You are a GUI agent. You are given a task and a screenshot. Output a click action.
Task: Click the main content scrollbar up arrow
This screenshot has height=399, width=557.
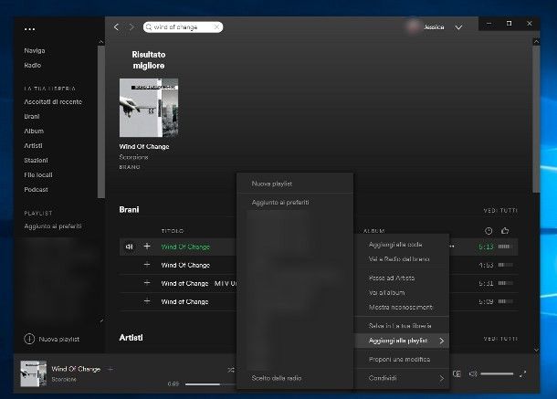pyautogui.click(x=536, y=42)
